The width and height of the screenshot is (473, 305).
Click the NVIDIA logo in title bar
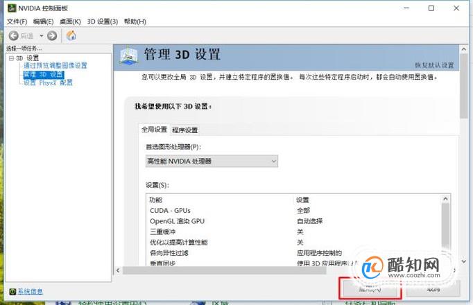point(11,8)
